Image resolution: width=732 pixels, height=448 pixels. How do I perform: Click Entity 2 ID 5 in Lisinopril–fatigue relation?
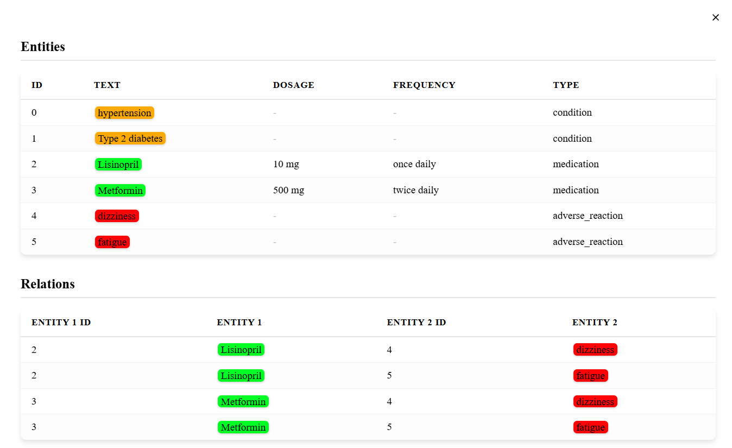[x=389, y=375]
